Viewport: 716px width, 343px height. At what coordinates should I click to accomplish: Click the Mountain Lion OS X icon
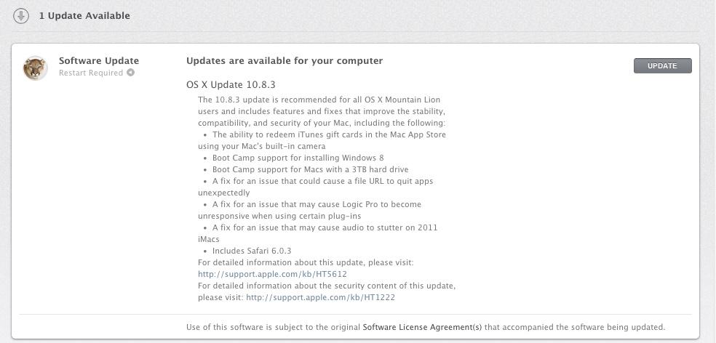click(36, 68)
